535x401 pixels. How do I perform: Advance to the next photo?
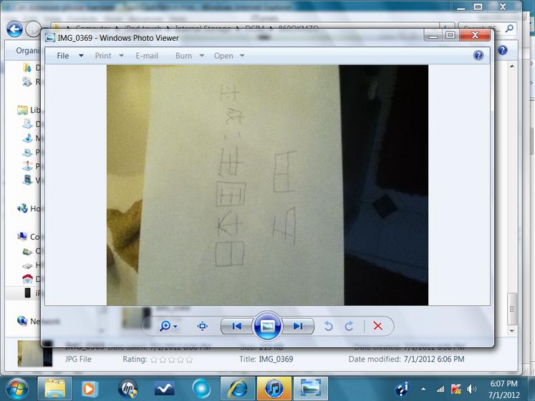pyautogui.click(x=298, y=327)
